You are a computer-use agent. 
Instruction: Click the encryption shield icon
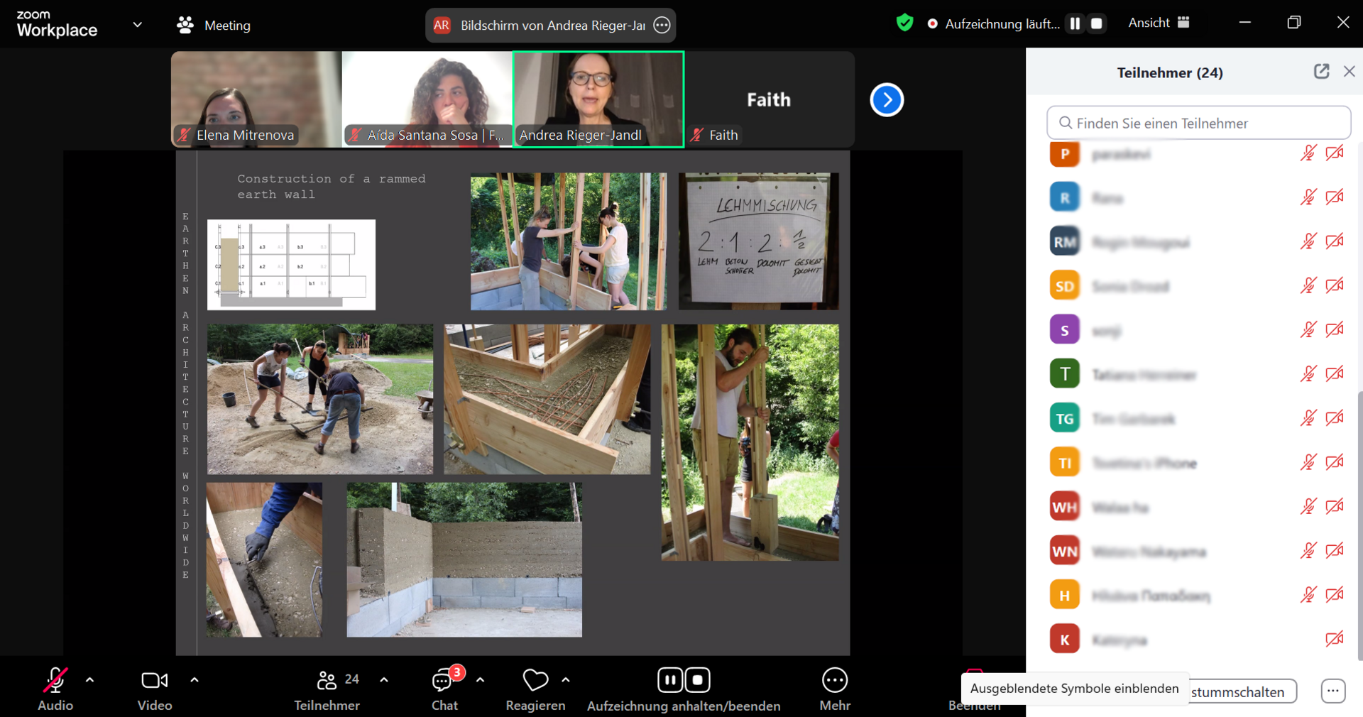[x=904, y=23]
